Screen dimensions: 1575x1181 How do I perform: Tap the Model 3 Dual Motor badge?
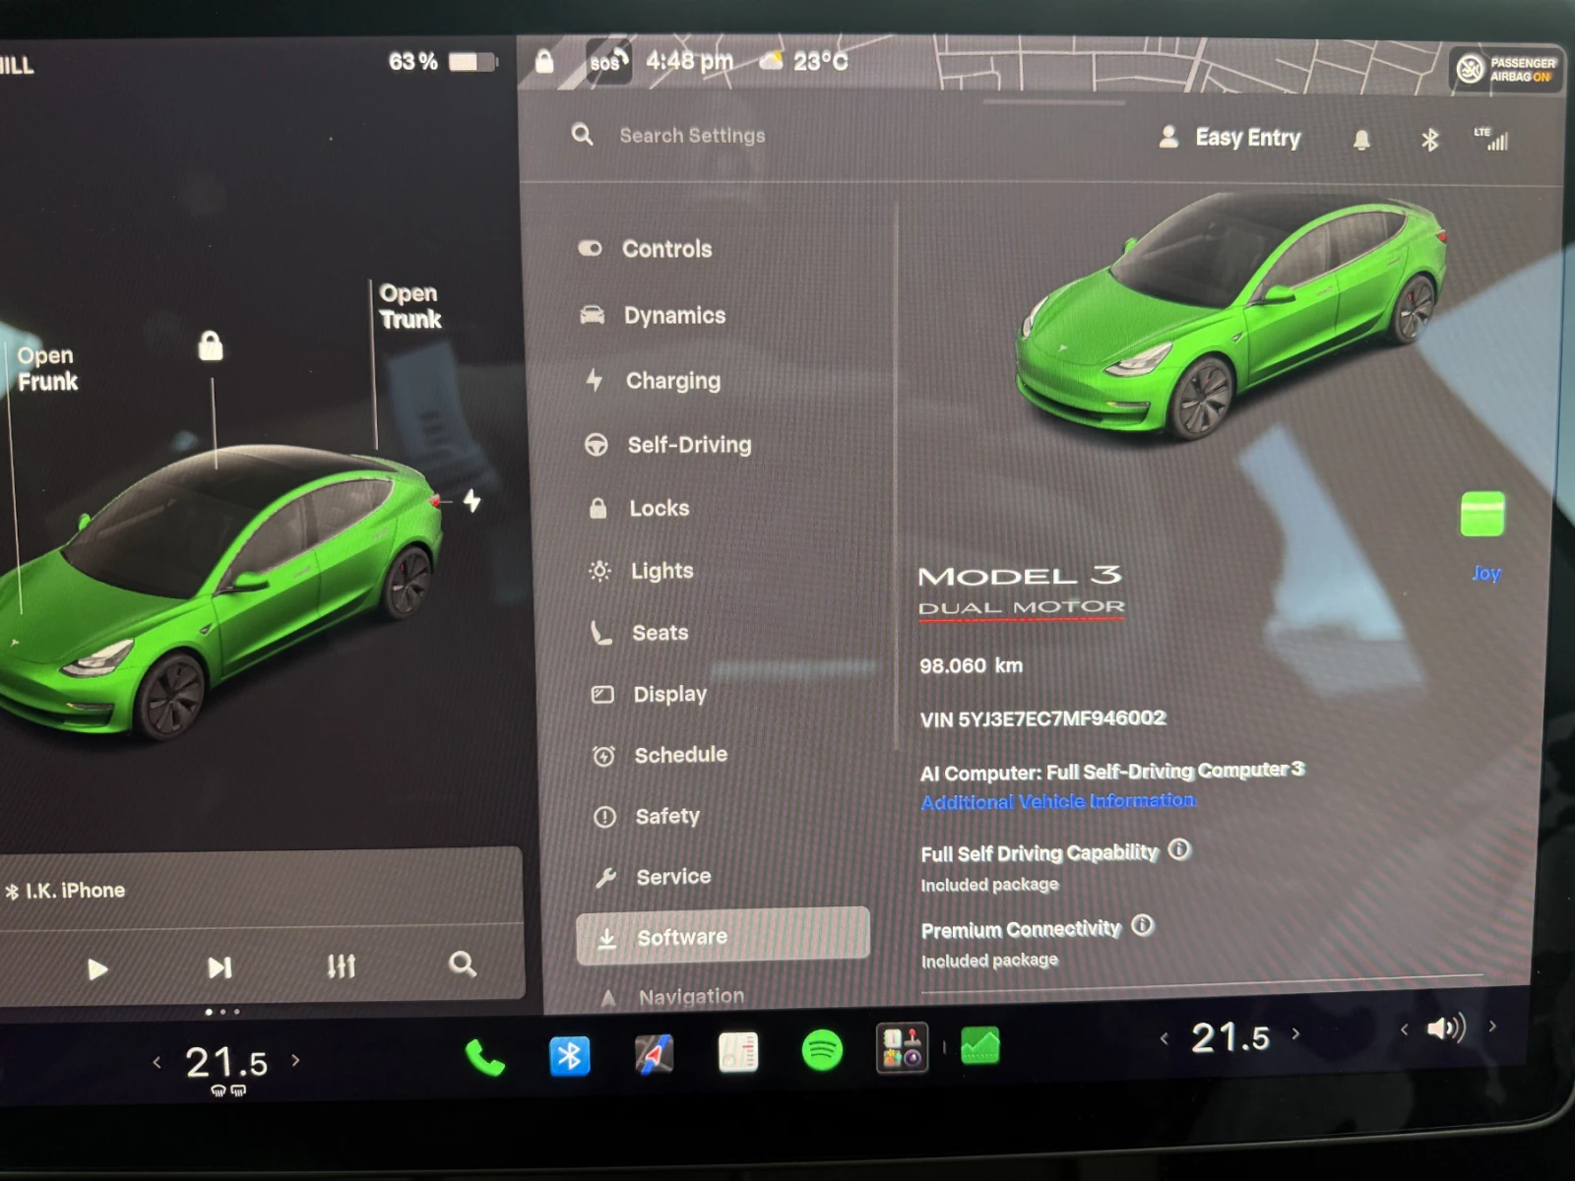point(1021,590)
